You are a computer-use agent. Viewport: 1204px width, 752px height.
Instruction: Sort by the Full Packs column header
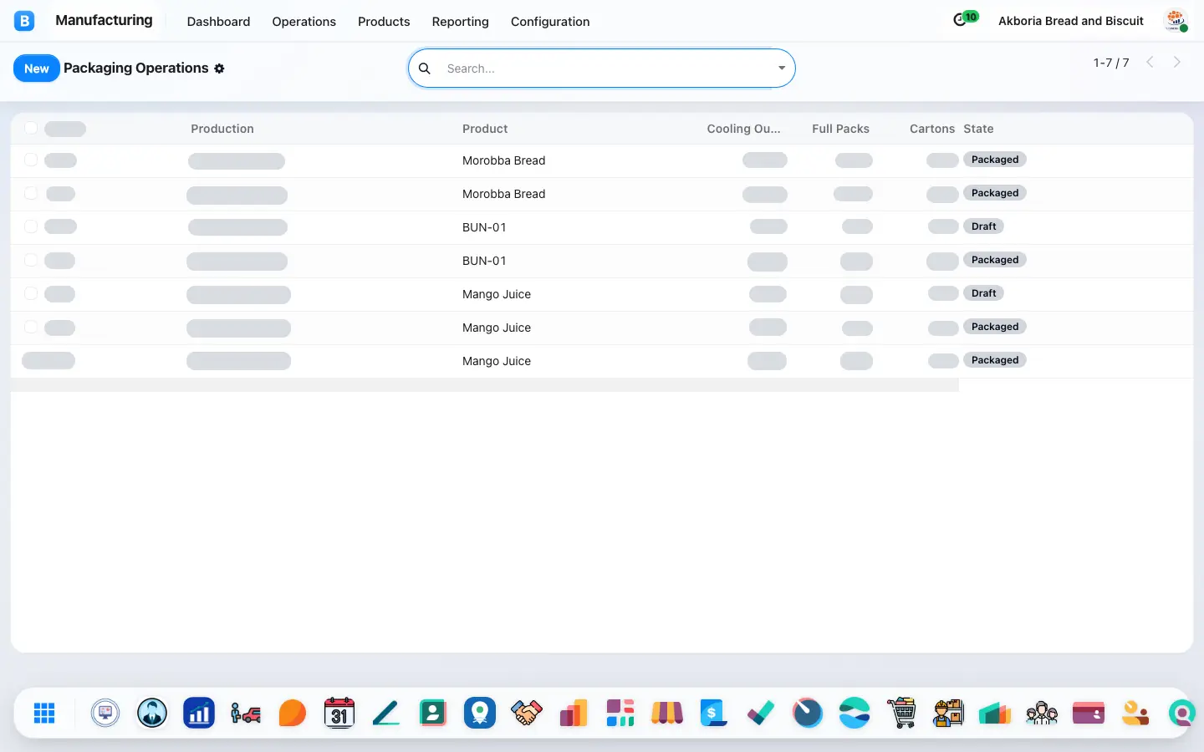pyautogui.click(x=840, y=129)
